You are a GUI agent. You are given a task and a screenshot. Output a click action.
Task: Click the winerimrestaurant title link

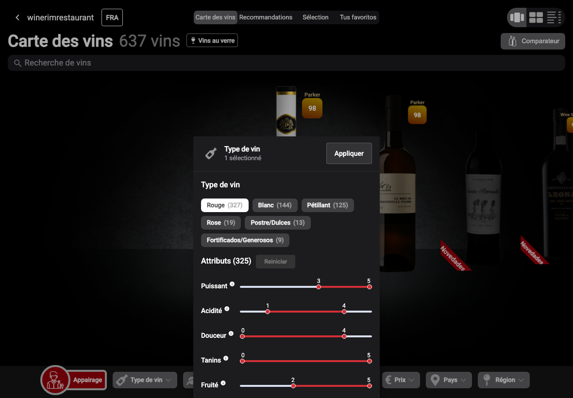tap(61, 17)
